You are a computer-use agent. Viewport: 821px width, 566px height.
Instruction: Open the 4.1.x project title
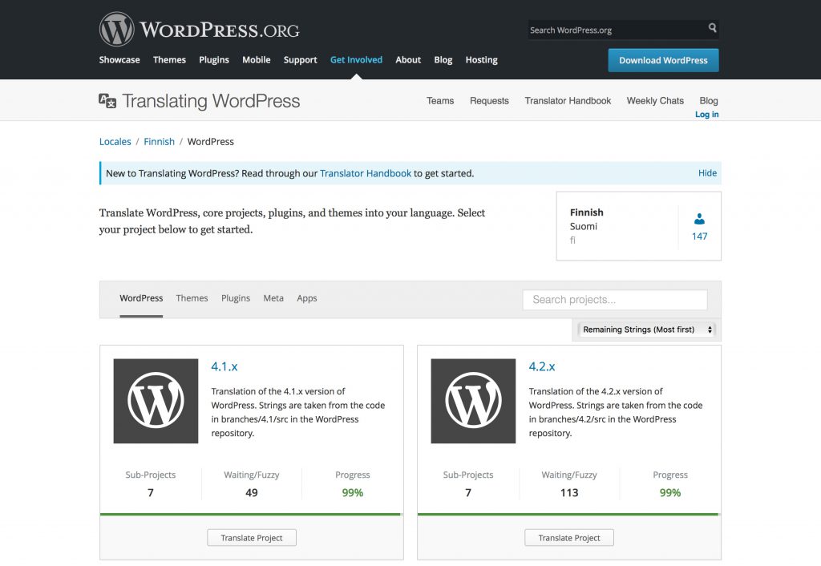224,366
